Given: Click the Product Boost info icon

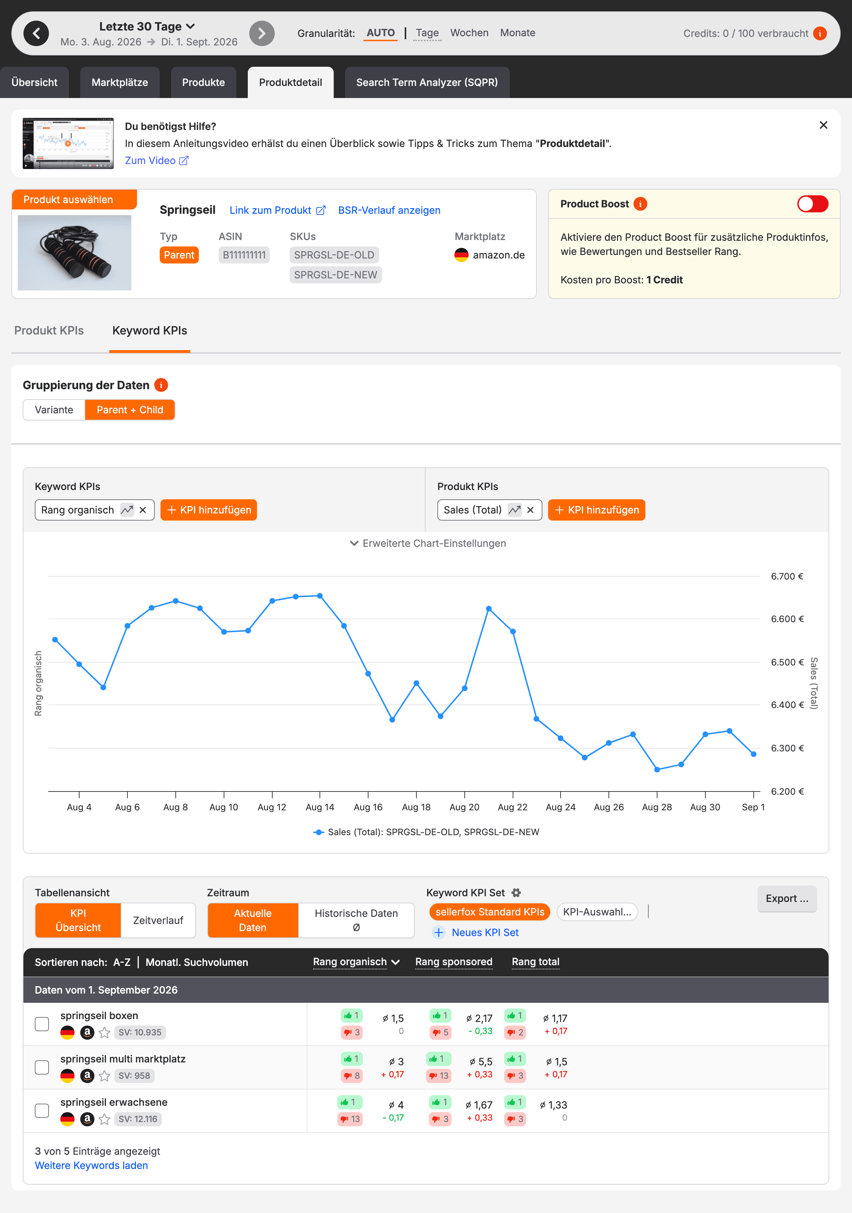Looking at the screenshot, I should [x=640, y=204].
